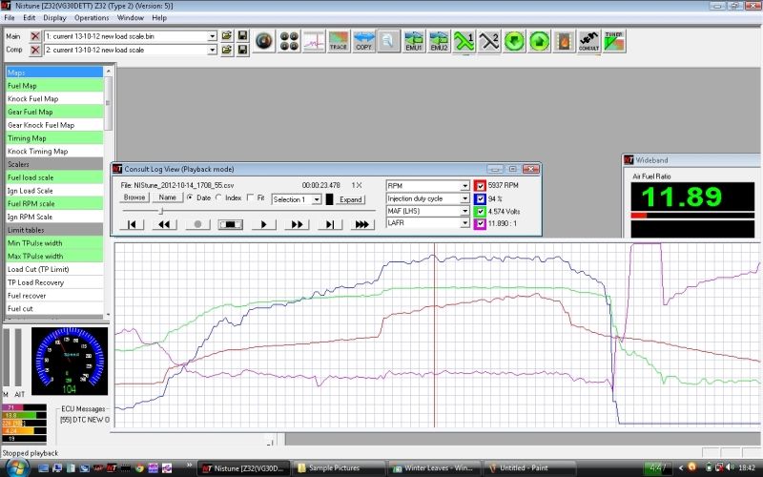Click the EMU2 emulator icon
763x477 pixels.
point(439,41)
